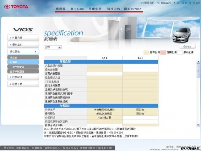Click the VIOS logo in the sidebar
Viewport: 201px width, 151px height.
pyautogui.click(x=23, y=30)
